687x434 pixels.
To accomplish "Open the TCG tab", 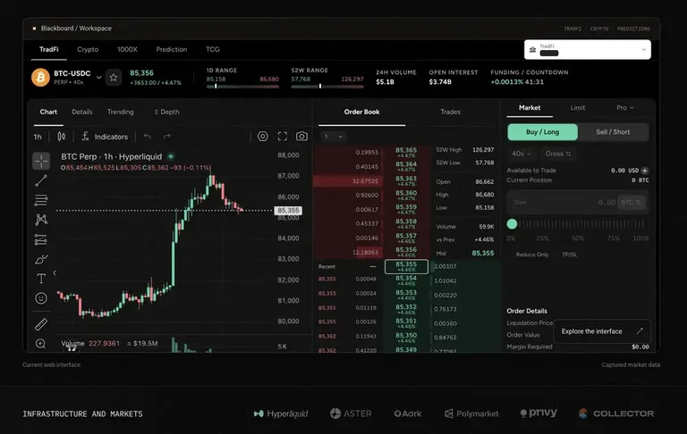I will 213,49.
